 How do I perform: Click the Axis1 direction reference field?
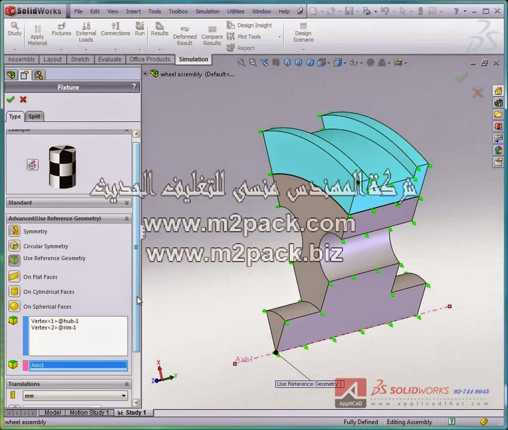78,365
